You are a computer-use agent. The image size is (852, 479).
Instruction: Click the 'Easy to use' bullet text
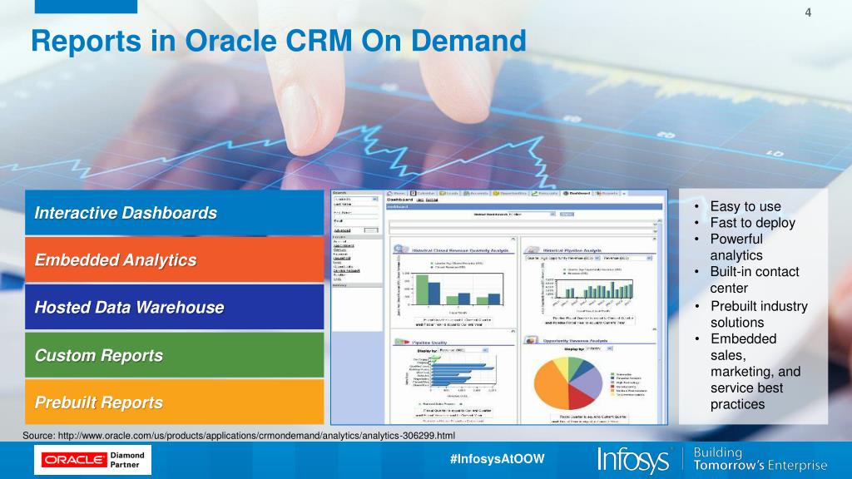tap(745, 206)
